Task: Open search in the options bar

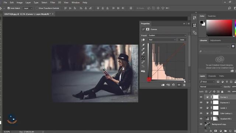Action: coord(229,8)
